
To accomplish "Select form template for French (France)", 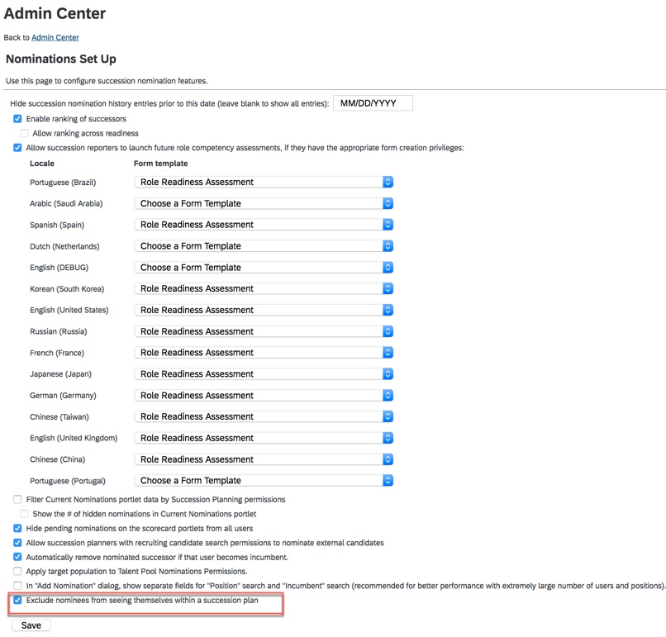I will click(264, 353).
